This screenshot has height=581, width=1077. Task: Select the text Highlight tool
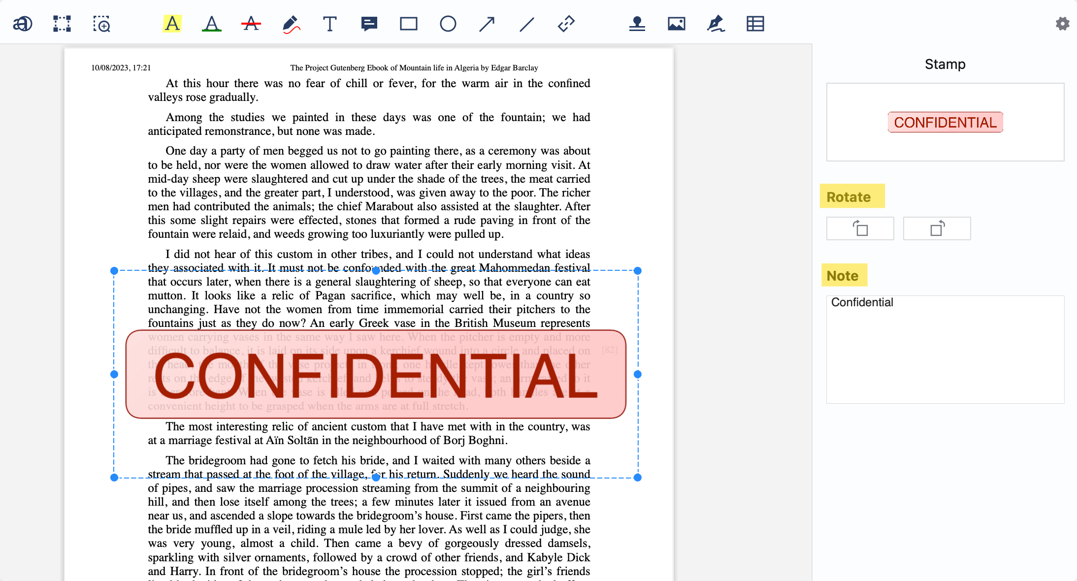coord(172,24)
